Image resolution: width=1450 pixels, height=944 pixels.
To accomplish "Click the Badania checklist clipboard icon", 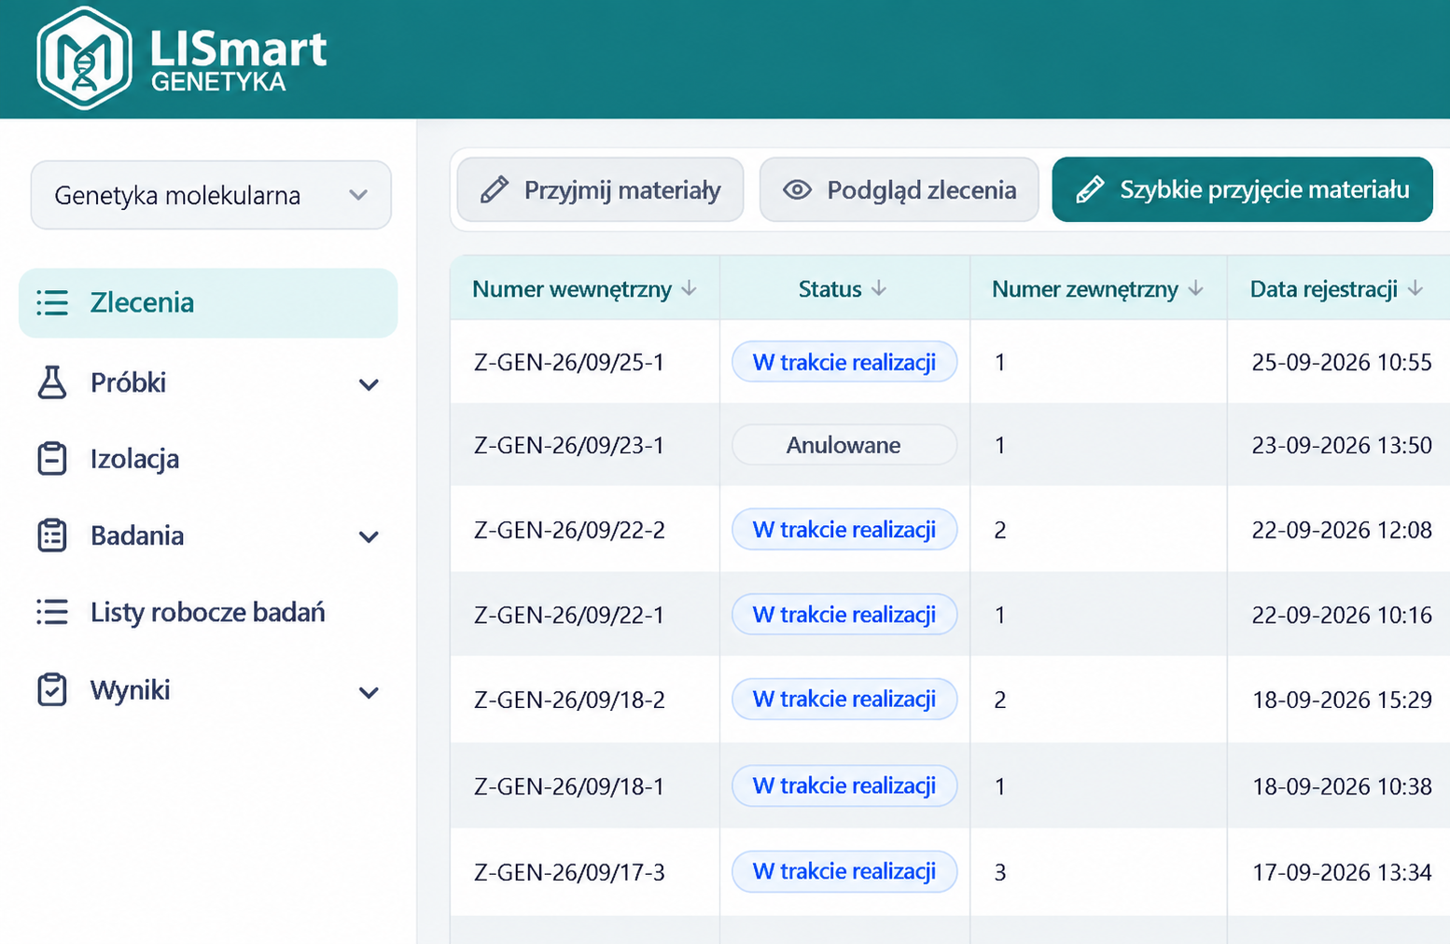I will 52,535.
